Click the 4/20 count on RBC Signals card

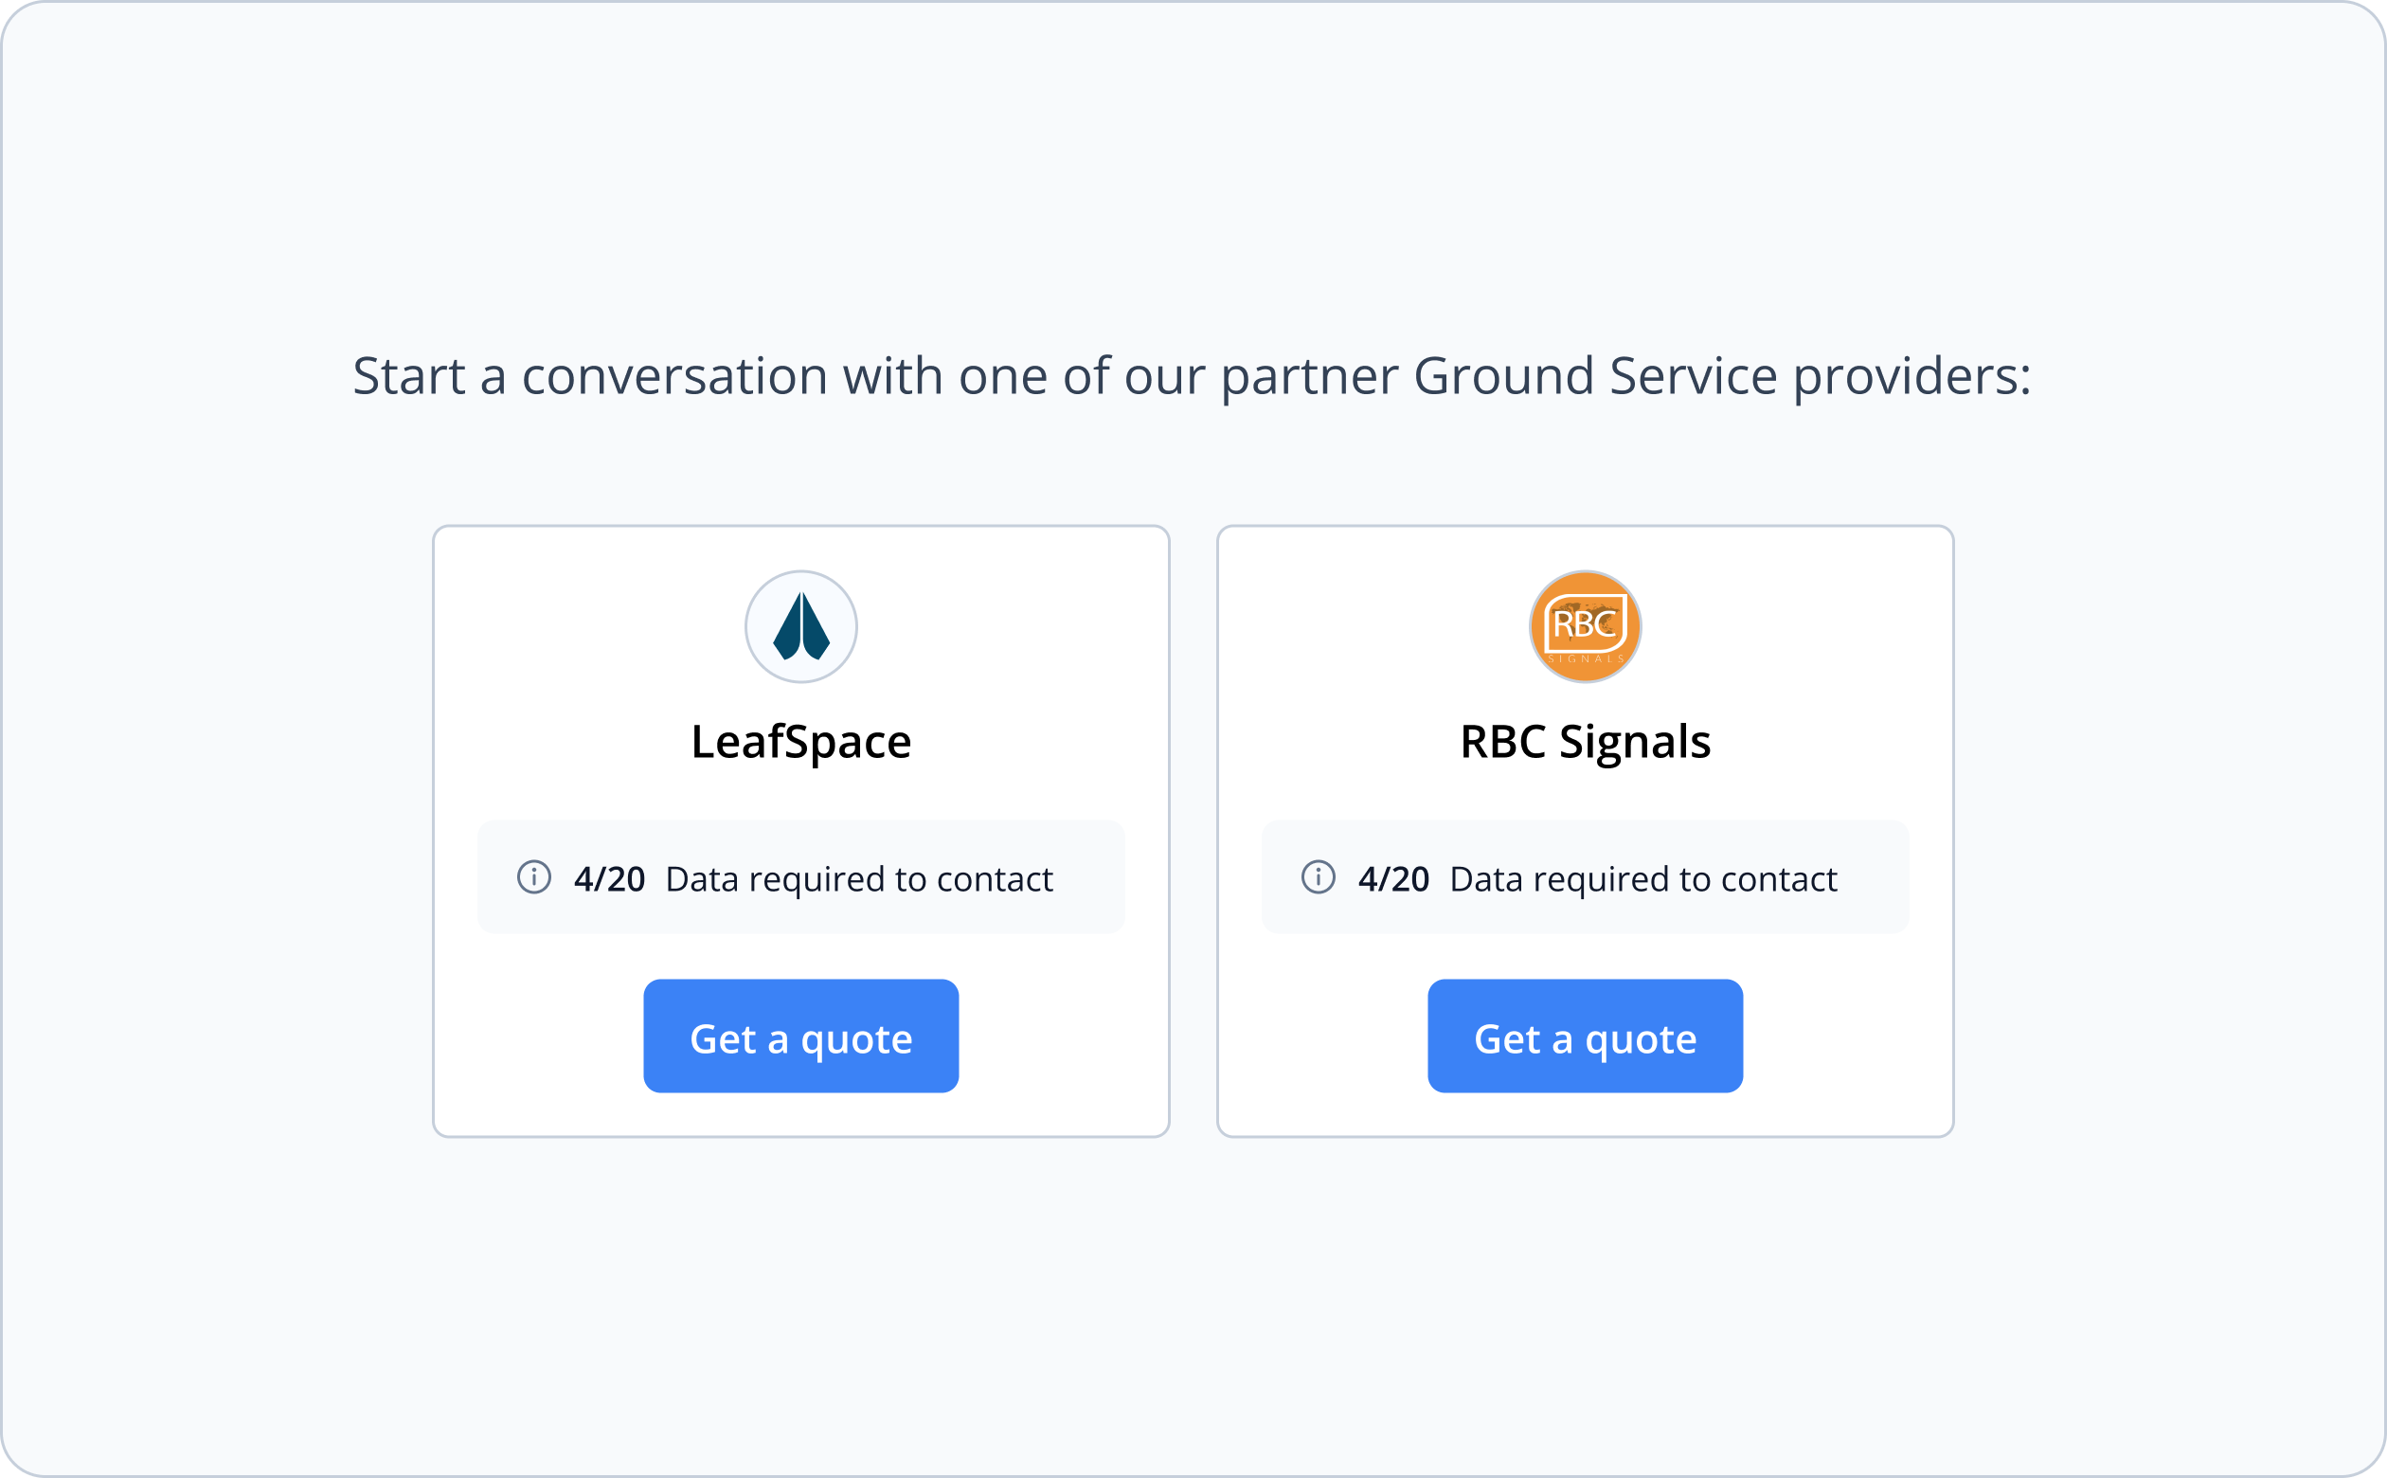tap(1393, 879)
